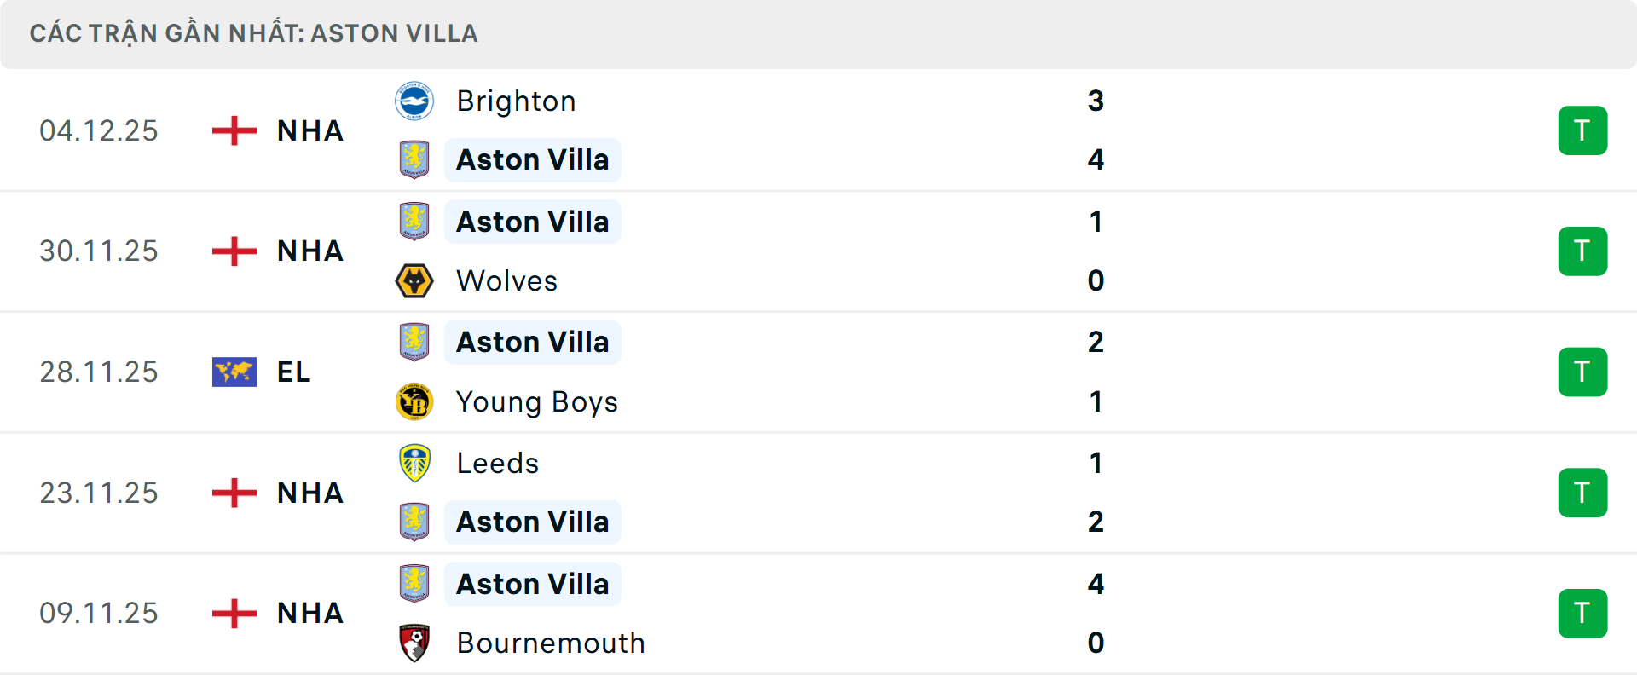Click the Wolves club crest icon

pyautogui.click(x=414, y=280)
